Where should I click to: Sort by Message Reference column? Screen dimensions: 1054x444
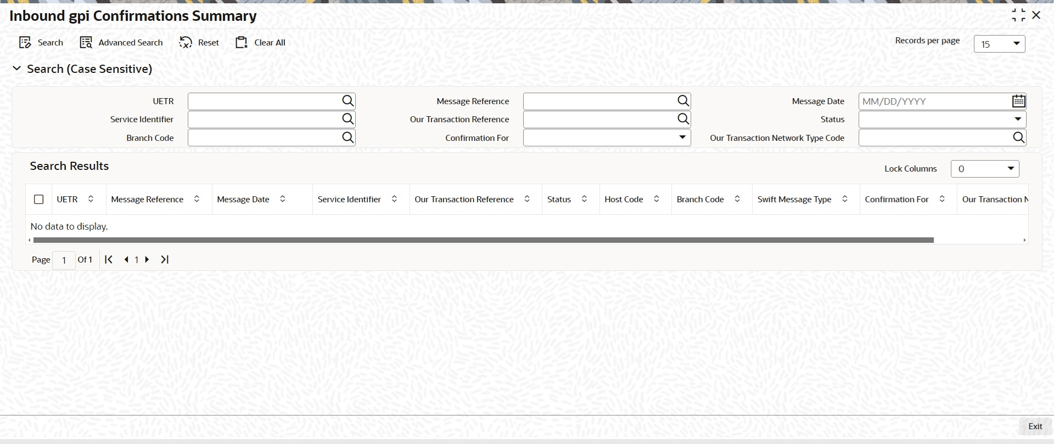click(x=197, y=199)
